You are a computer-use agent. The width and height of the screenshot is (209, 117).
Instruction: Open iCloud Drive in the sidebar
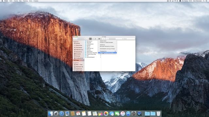click(x=79, y=45)
